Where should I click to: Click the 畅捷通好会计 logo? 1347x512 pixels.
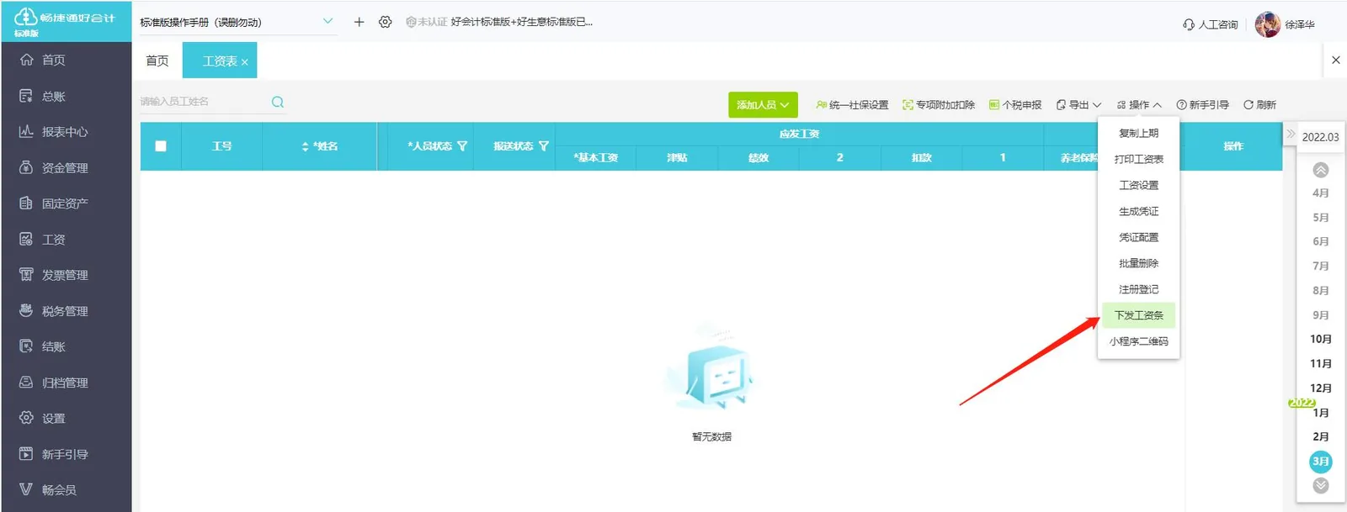click(65, 21)
